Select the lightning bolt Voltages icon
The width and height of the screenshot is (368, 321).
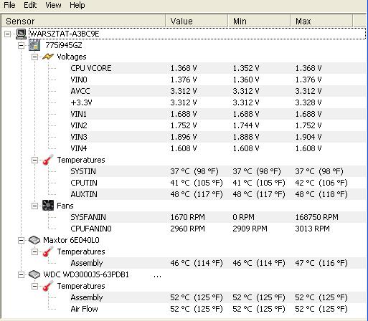(48, 57)
